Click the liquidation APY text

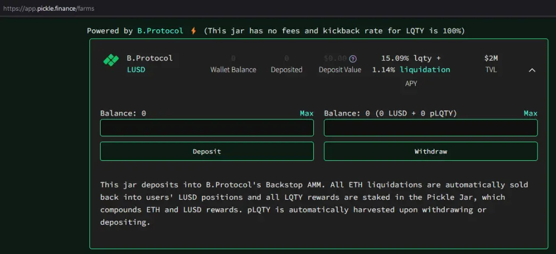(x=425, y=70)
